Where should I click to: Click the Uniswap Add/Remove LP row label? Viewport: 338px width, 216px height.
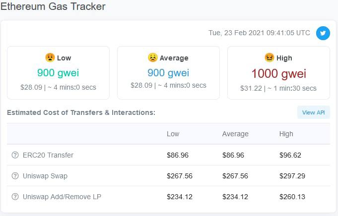pyautogui.click(x=62, y=197)
